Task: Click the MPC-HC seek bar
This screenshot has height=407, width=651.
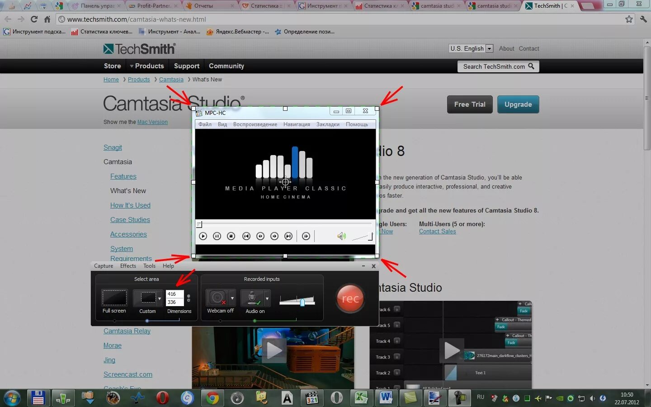Action: coord(285,224)
